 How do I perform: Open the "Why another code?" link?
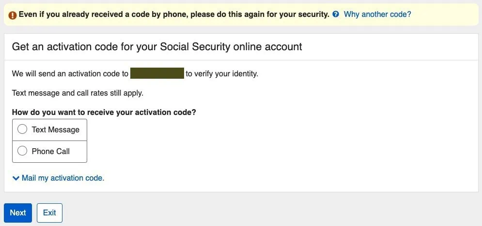pos(377,14)
